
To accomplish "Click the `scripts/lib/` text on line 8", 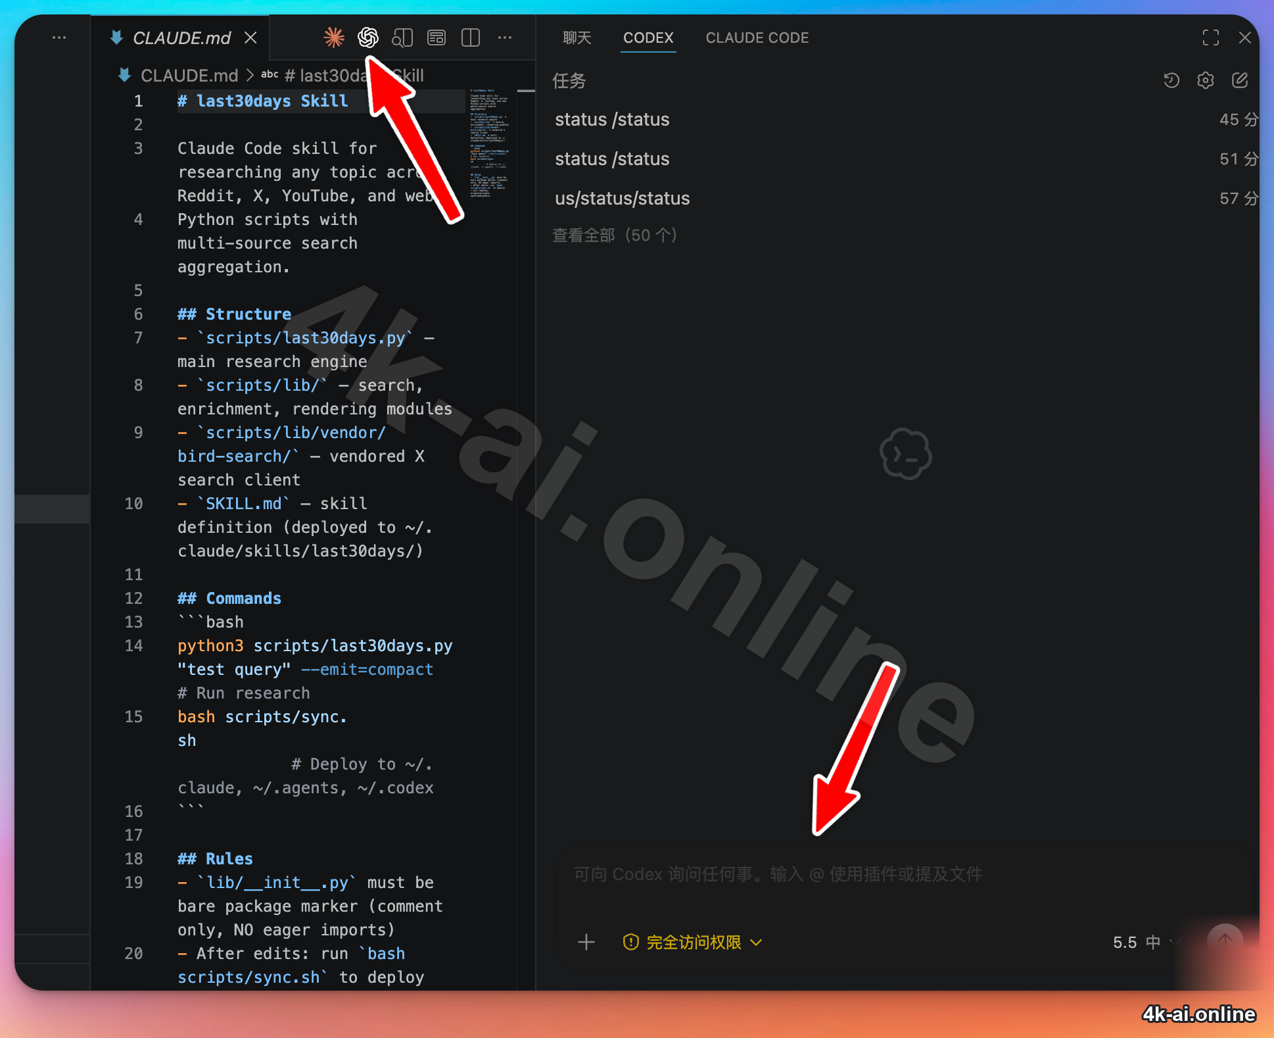I will [x=263, y=385].
